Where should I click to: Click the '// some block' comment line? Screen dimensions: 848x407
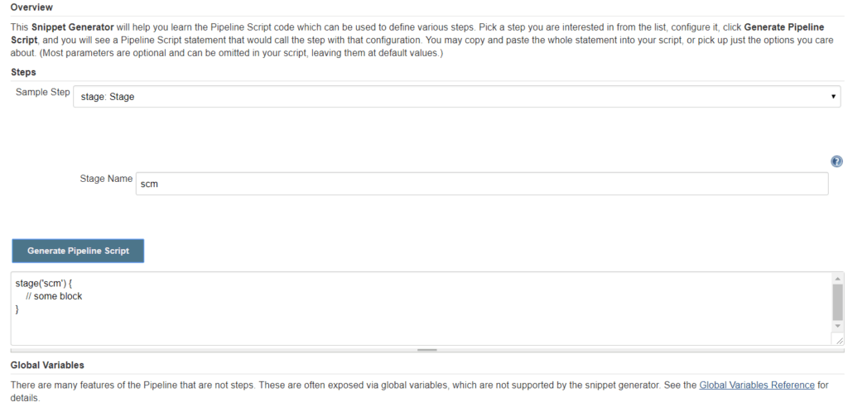54,296
